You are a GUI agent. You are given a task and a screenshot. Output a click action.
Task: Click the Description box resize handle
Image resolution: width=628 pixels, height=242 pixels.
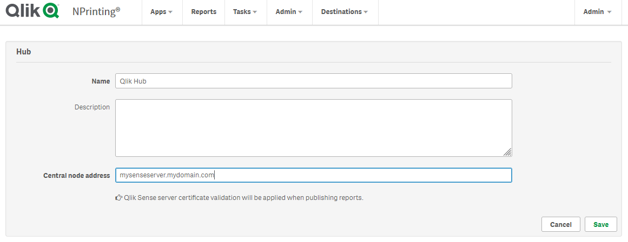[x=507, y=153]
